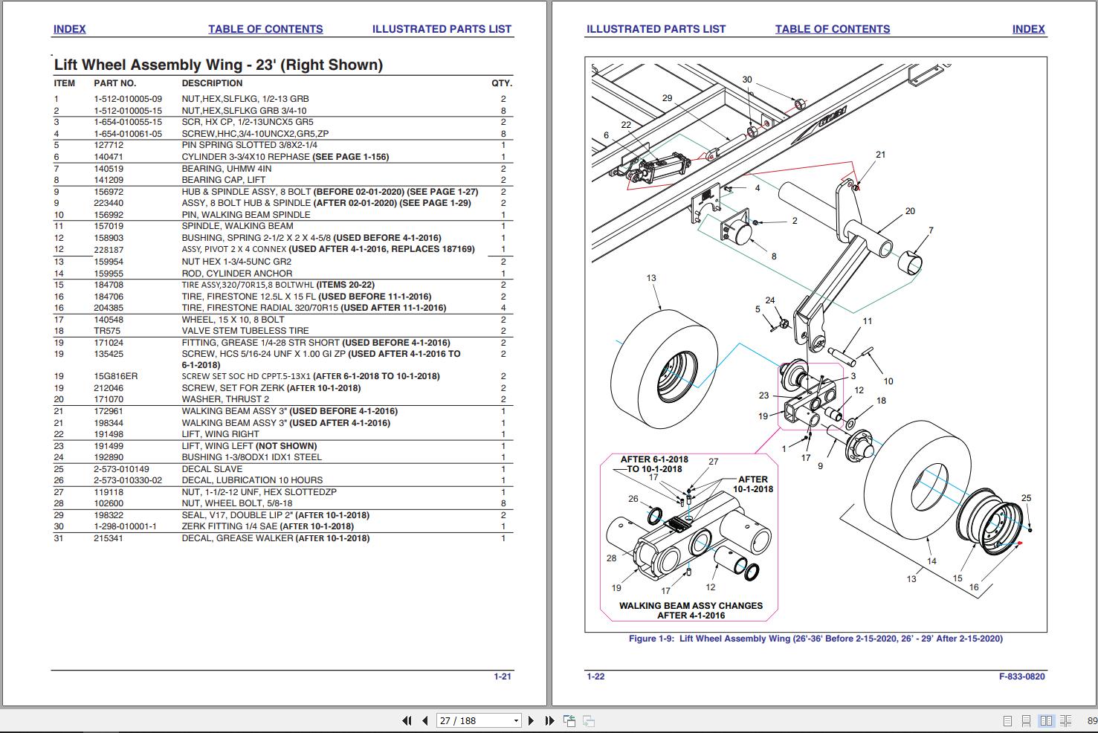Click the next view history icon
This screenshot has width=1098, height=733.
click(x=589, y=720)
